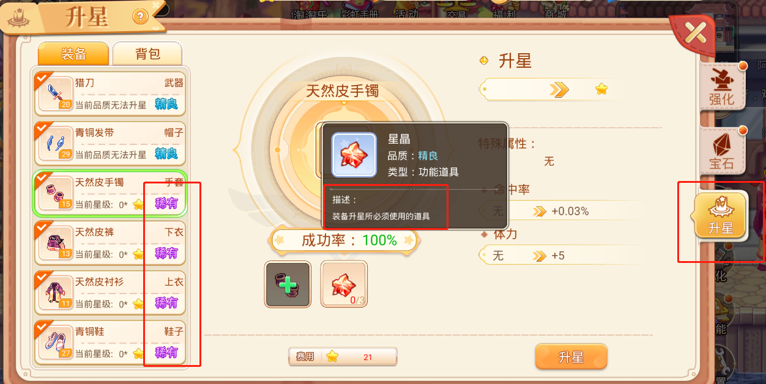Screen dimensions: 766x384
Task: Click the 青铜鞋 shoes icon
Action: (x=55, y=344)
